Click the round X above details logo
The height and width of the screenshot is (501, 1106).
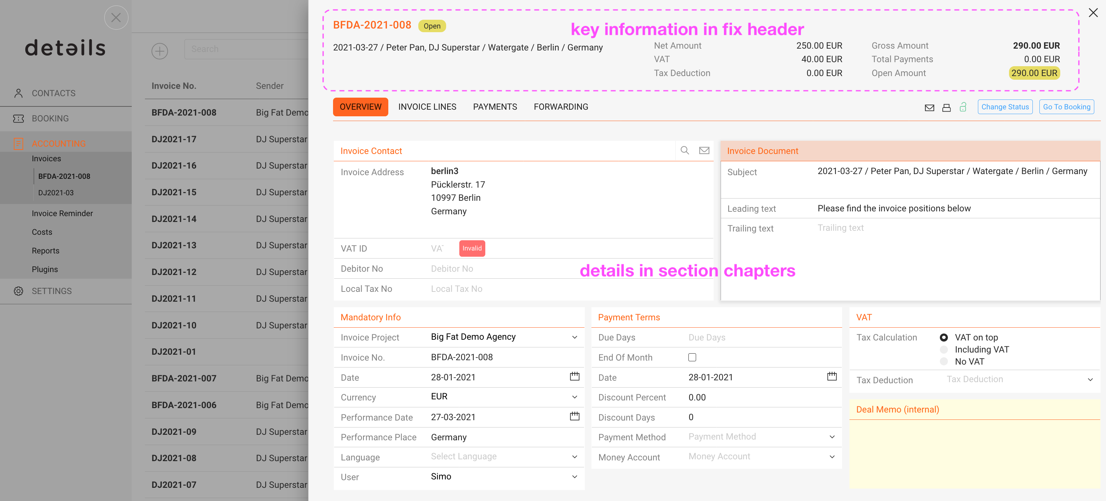pyautogui.click(x=116, y=18)
